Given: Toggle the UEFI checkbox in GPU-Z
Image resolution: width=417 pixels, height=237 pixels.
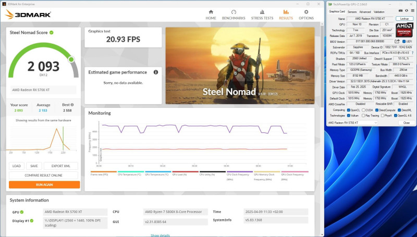Looking at the screenshot, I should pos(403,42).
